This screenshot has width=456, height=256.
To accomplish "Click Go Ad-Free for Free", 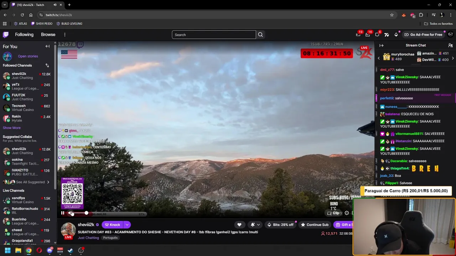I will [x=423, y=34].
